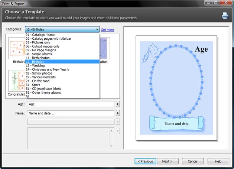Pick '21 - On the road' category

(x=62, y=81)
